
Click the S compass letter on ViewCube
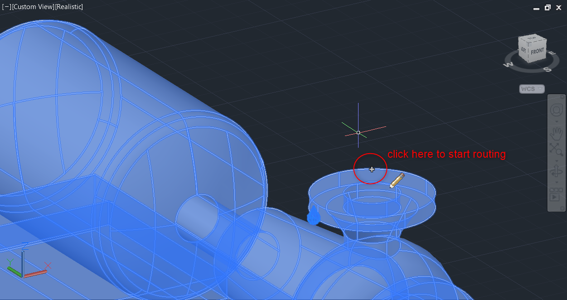548,69
